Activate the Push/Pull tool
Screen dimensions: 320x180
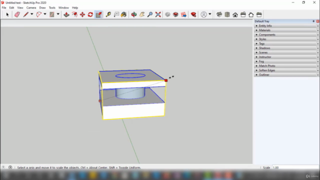point(66,14)
